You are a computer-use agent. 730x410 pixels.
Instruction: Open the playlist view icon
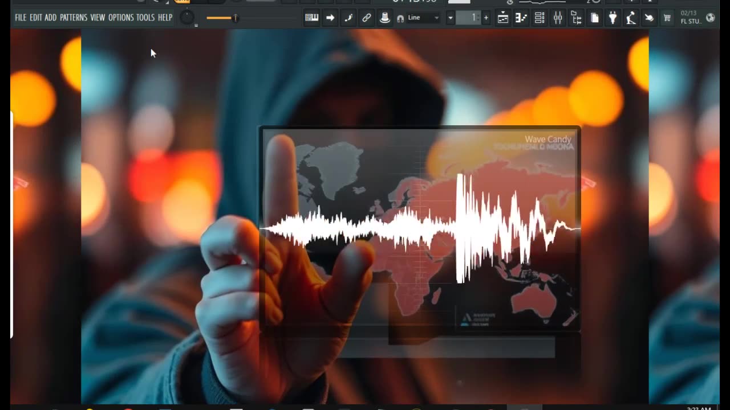(x=503, y=18)
